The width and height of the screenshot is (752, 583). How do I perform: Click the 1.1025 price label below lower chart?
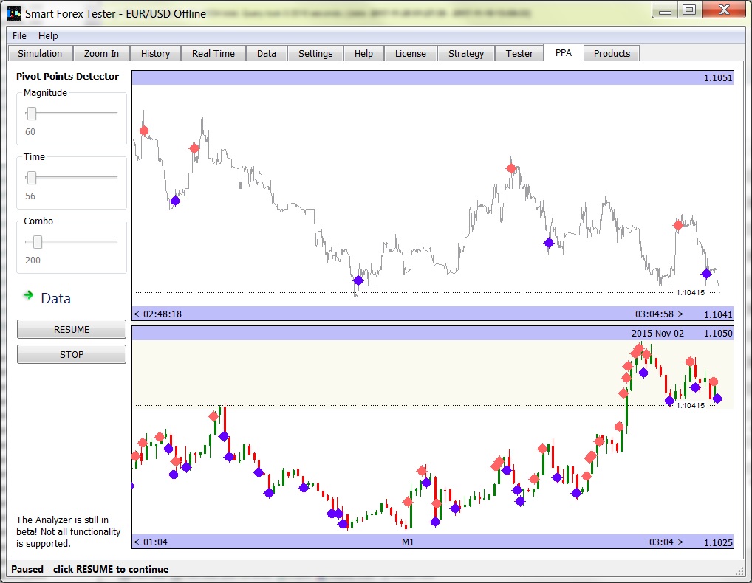pos(718,542)
